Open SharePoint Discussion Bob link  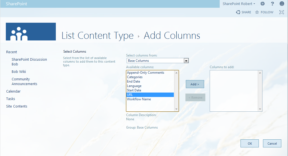click(29, 62)
